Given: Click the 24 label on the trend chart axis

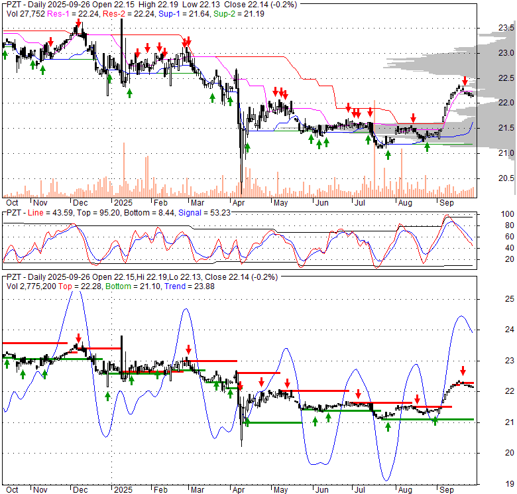Looking at the screenshot, I should click(x=510, y=330).
